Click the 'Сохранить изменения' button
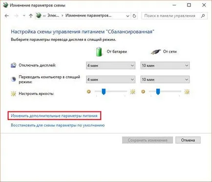This screenshot has height=182, width=212. [x=148, y=140]
